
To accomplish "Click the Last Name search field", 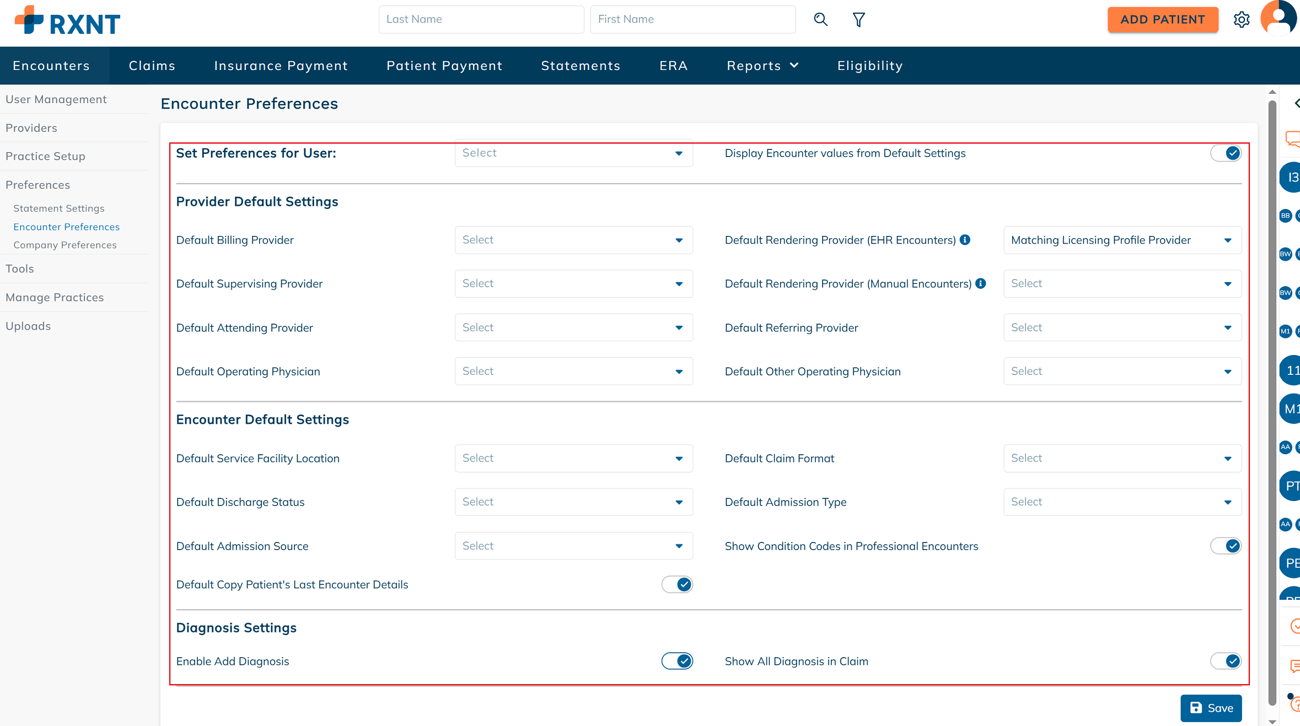I will point(481,19).
